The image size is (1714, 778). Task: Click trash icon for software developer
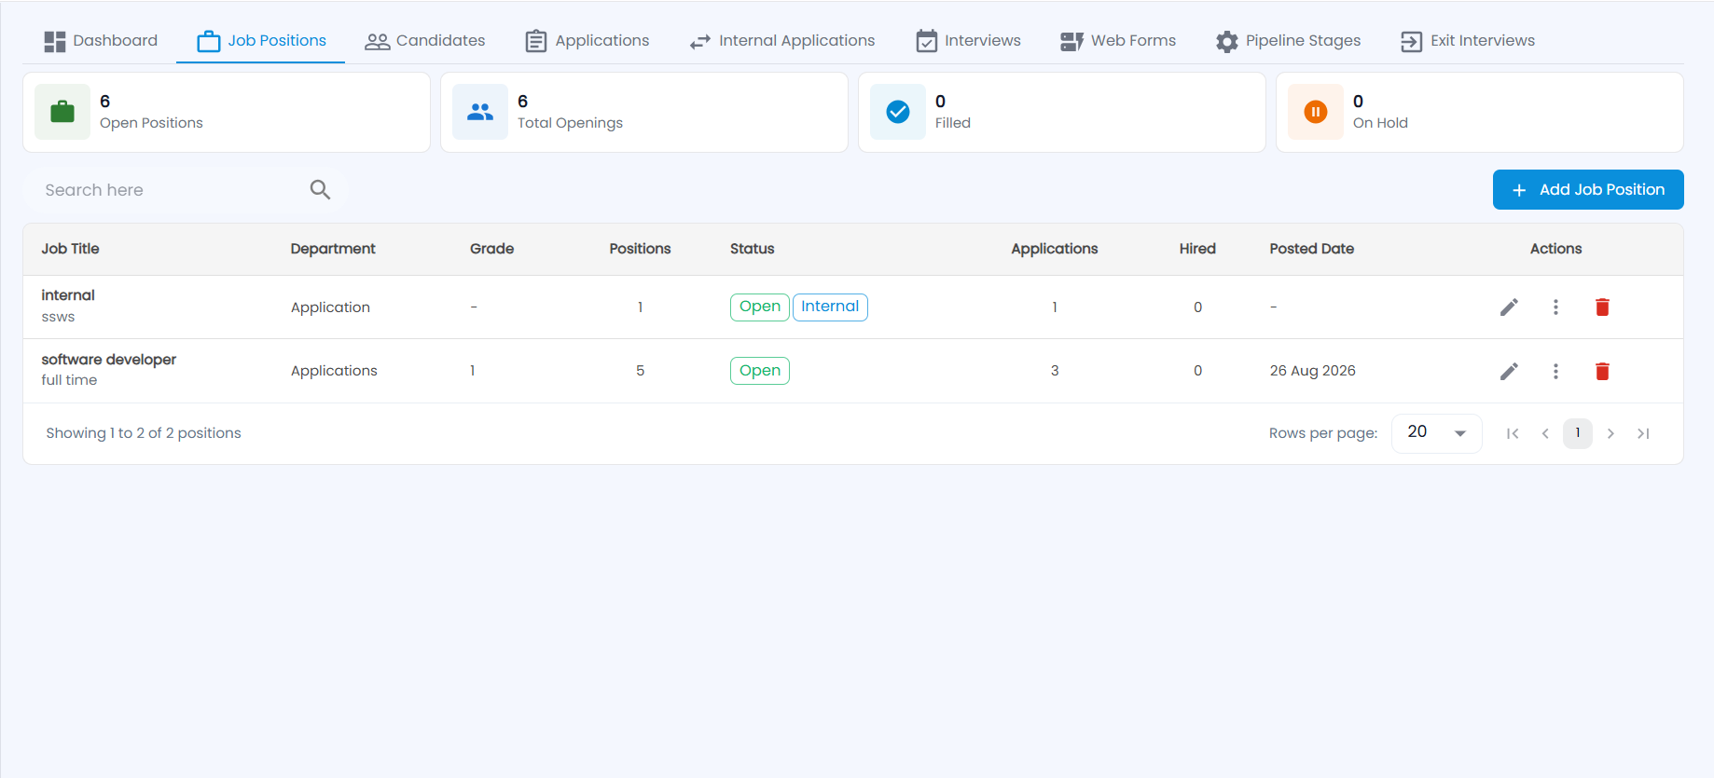click(x=1602, y=371)
